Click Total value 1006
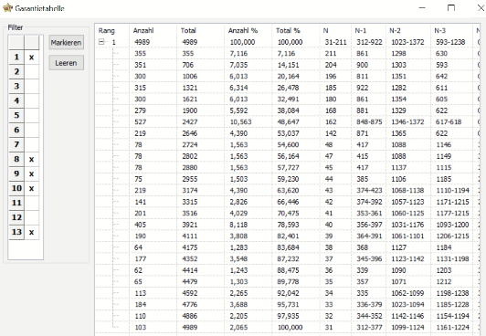Viewport: 486px width, 336px height. (190, 77)
